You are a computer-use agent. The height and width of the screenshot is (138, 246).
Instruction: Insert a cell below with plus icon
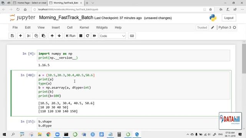[x=20, y=36]
